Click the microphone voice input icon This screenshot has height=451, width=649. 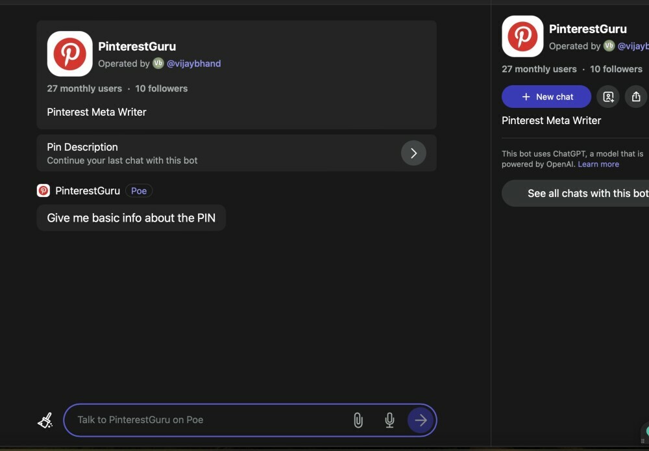(389, 420)
